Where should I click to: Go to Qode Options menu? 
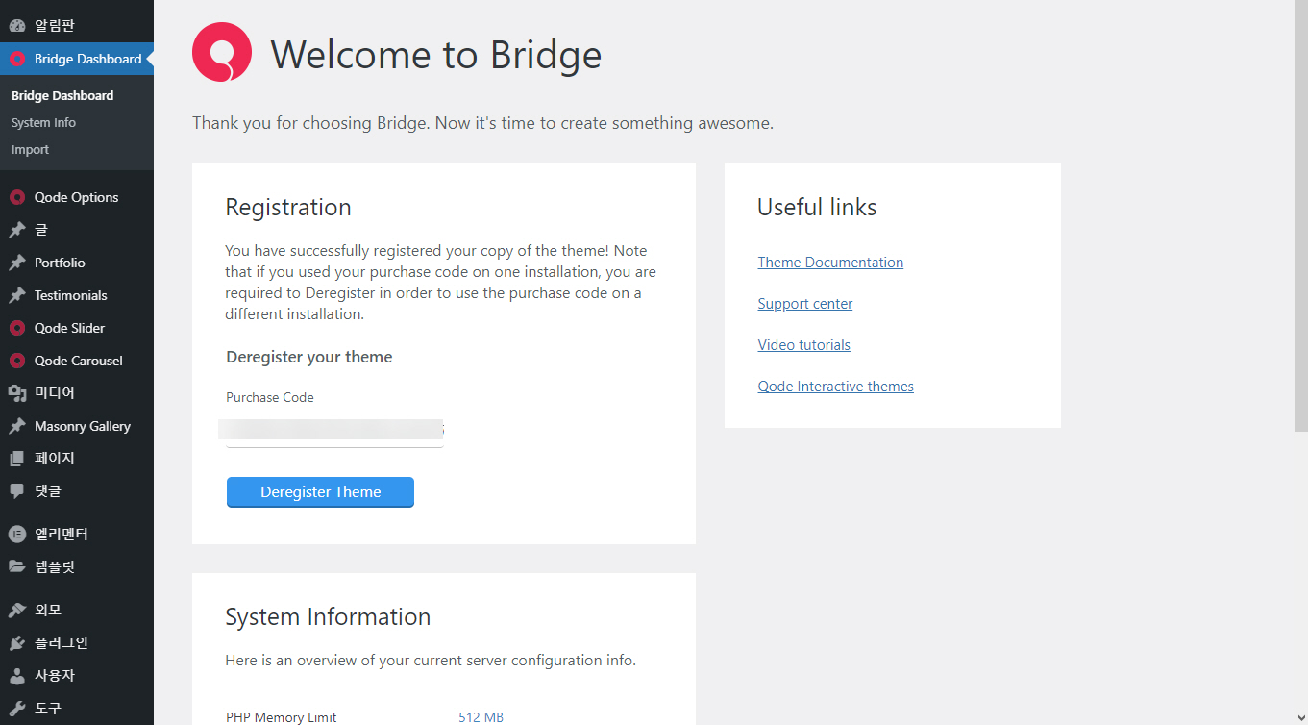pos(77,197)
